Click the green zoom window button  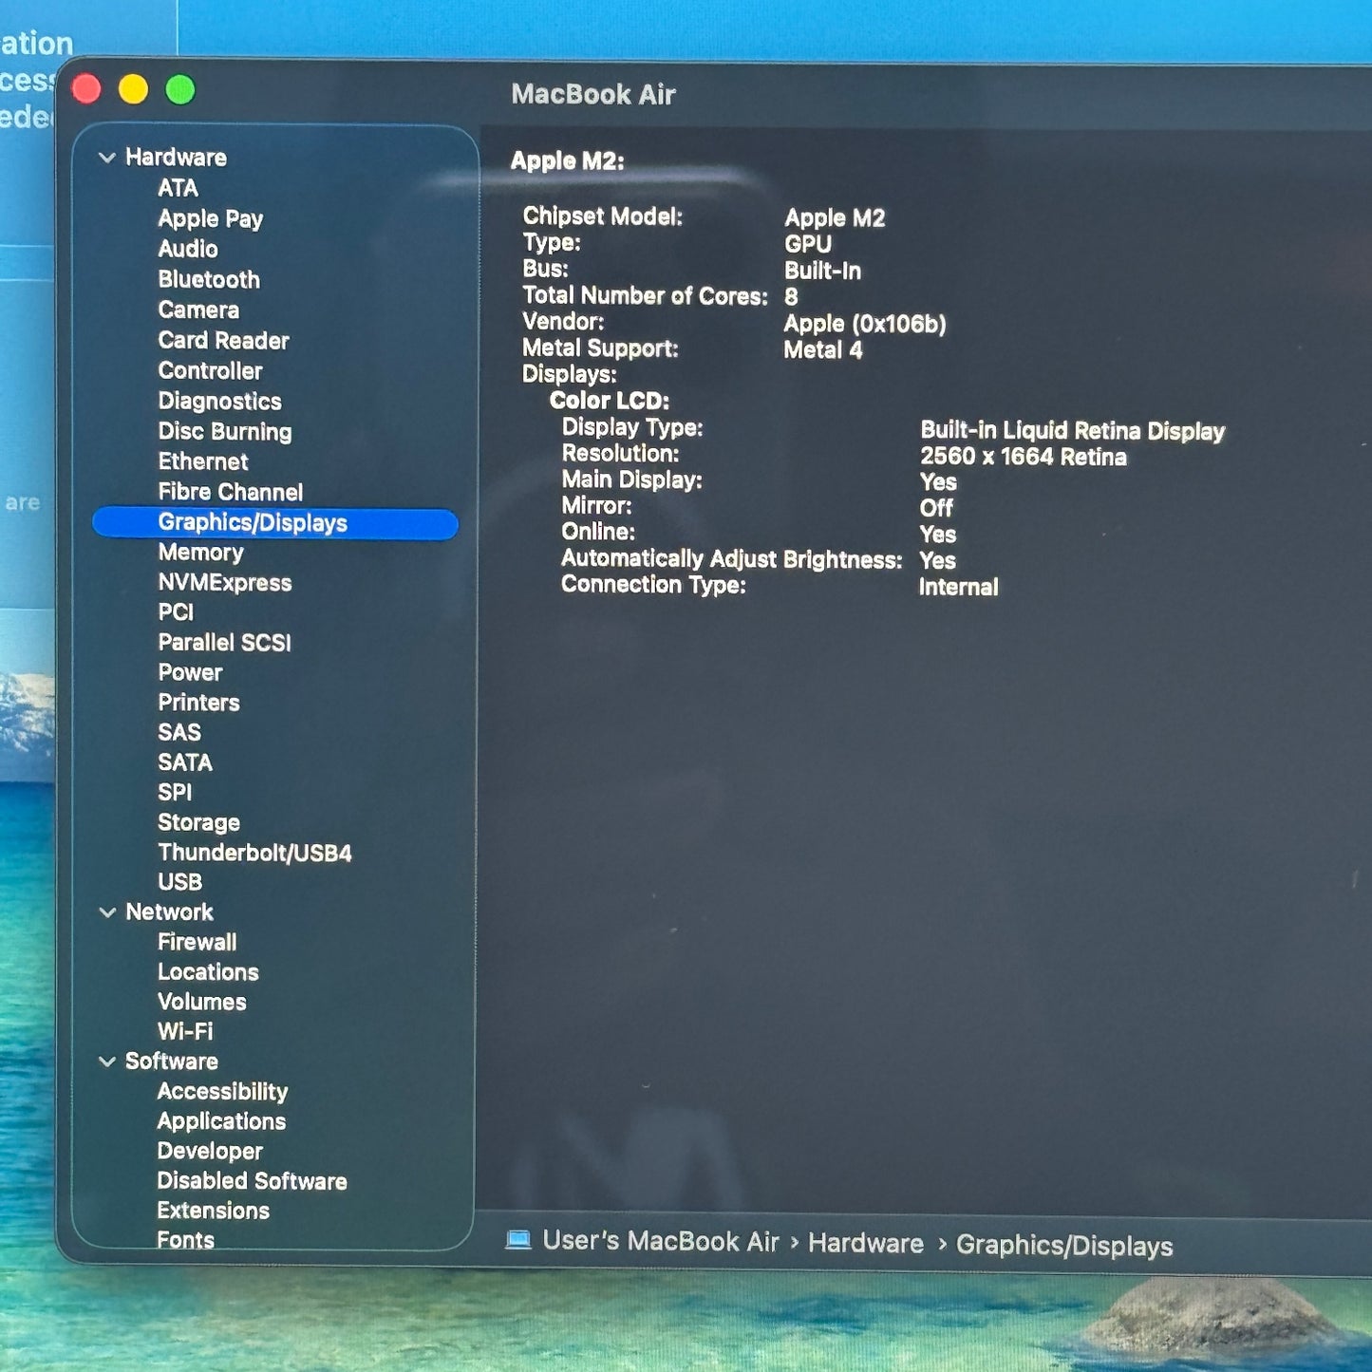tap(180, 90)
